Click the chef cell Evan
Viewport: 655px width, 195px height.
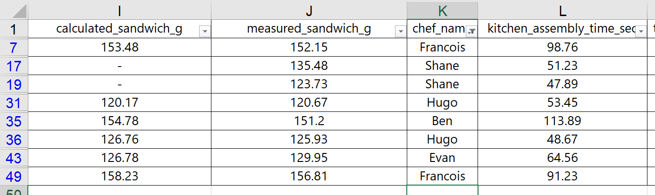(442, 158)
